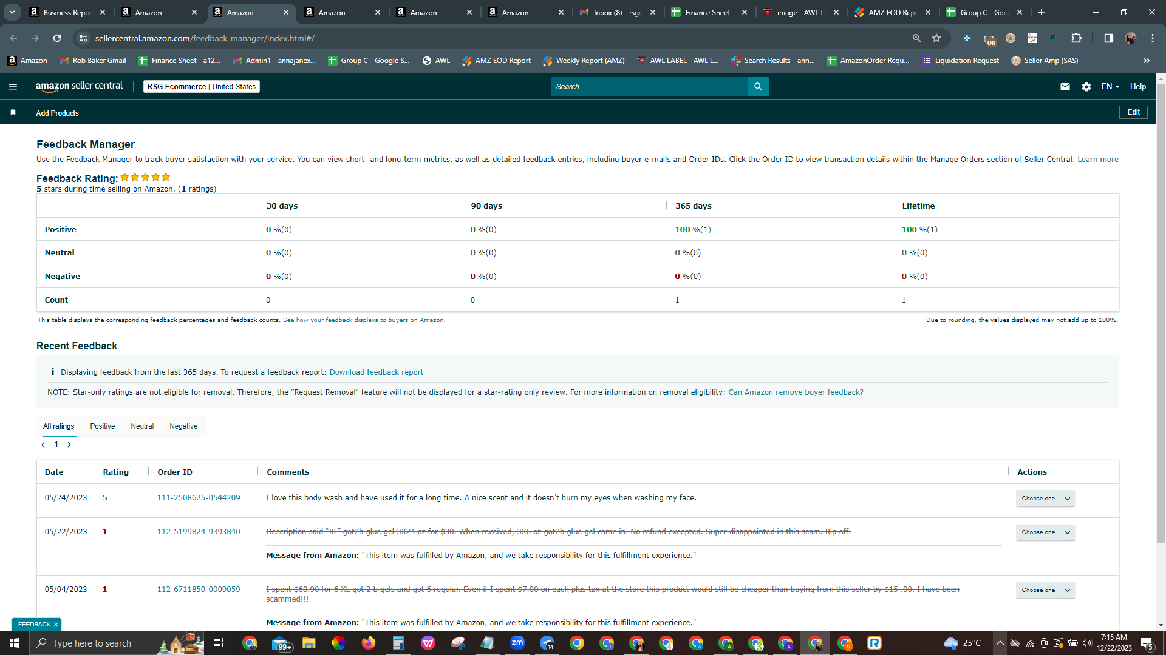The image size is (1166, 655).
Task: Open the Seller Central settings gear
Action: pyautogui.click(x=1086, y=87)
